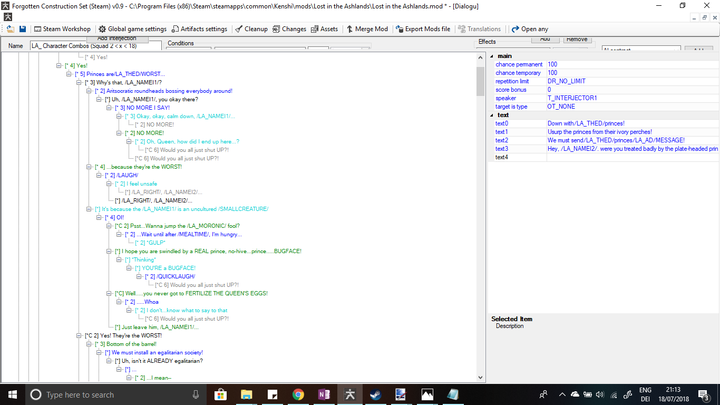Viewport: 720px width, 405px height.
Task: Select 'I don't...know what to say to that'
Action: click(x=181, y=310)
